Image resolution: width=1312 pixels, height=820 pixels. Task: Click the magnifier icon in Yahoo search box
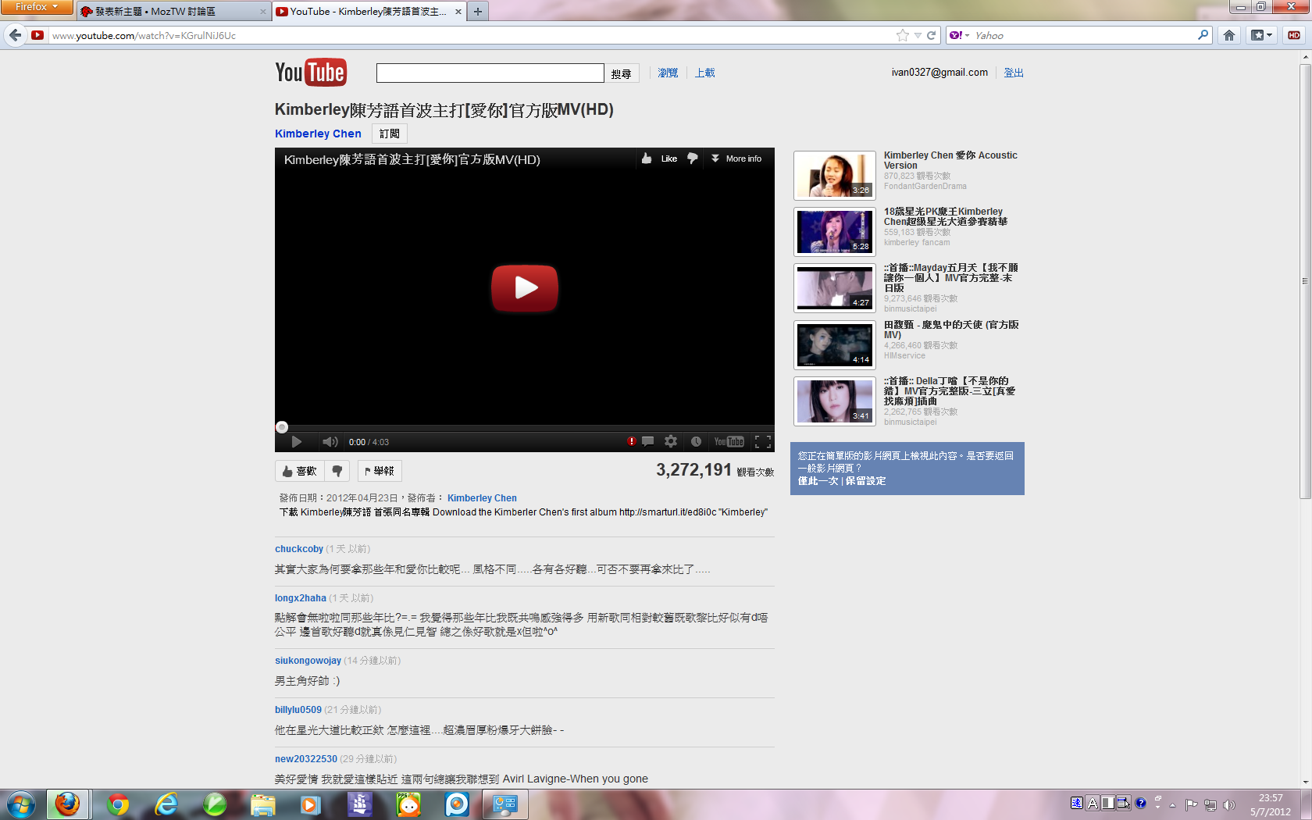(x=1203, y=35)
